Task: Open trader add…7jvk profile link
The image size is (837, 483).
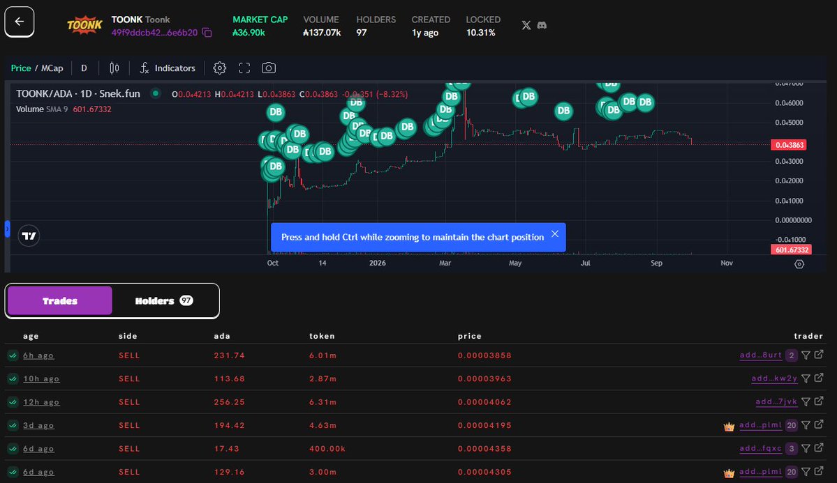Action: 777,401
